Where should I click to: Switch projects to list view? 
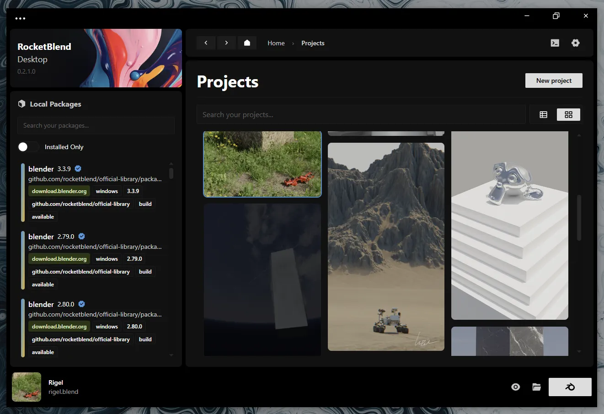pyautogui.click(x=544, y=114)
